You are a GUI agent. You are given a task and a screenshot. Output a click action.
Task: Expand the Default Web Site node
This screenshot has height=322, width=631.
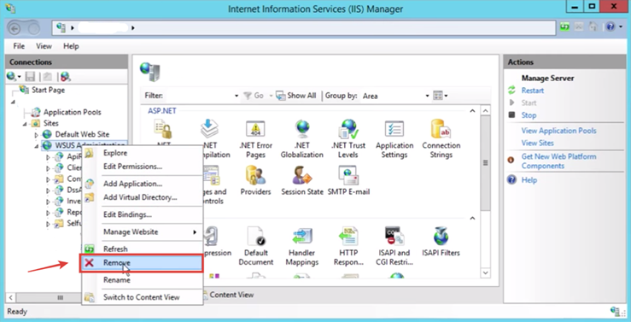(36, 134)
